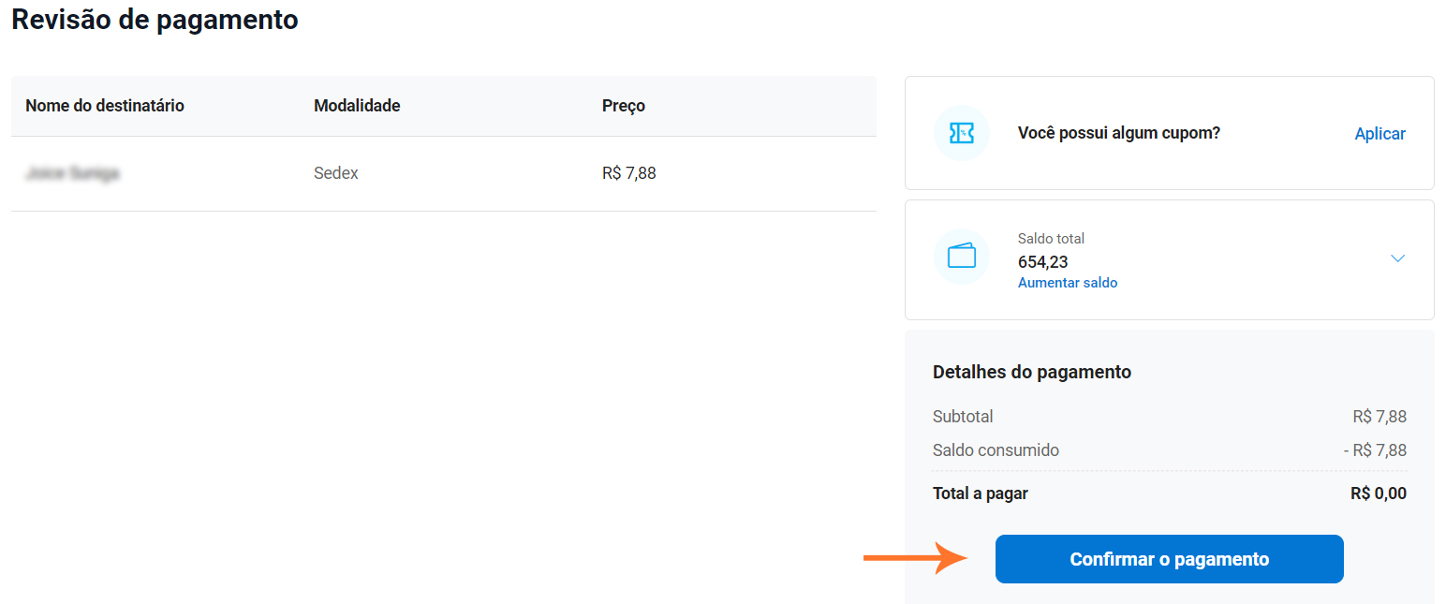This screenshot has height=604, width=1446.
Task: Click the Nome do destinatário column header
Action: 105,106
